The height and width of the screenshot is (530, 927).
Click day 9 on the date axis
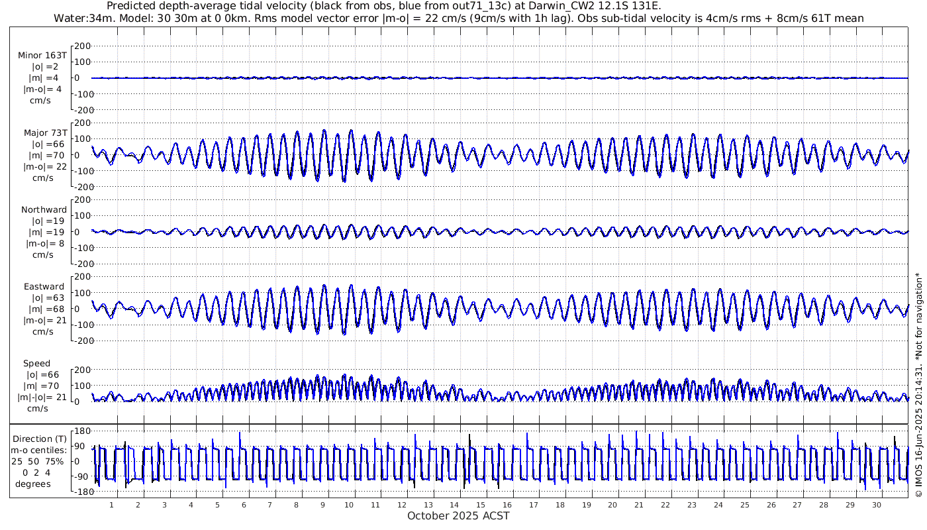tap(322, 505)
